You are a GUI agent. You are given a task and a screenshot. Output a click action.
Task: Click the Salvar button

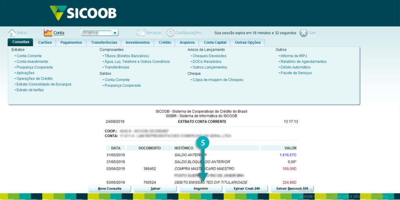(x=155, y=189)
